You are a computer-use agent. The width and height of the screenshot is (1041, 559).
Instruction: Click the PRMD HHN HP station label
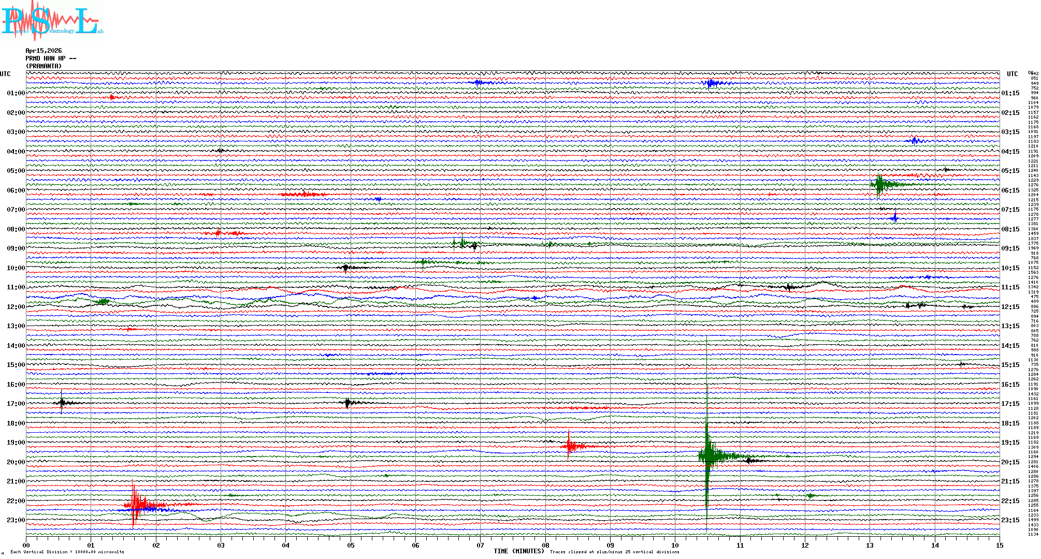(x=51, y=58)
